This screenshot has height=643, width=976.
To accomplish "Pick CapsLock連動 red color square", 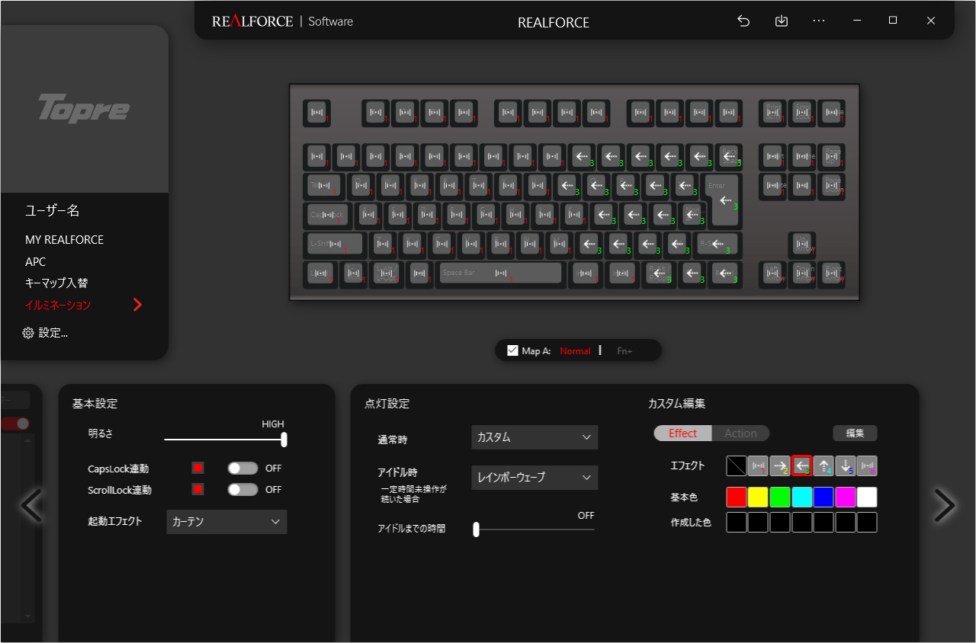I will pyautogui.click(x=197, y=468).
